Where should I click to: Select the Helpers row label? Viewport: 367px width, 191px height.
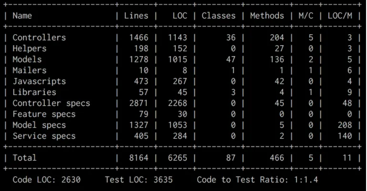(30, 48)
